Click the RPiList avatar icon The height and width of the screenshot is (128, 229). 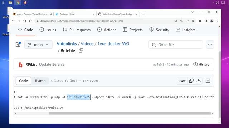click(x=21, y=65)
